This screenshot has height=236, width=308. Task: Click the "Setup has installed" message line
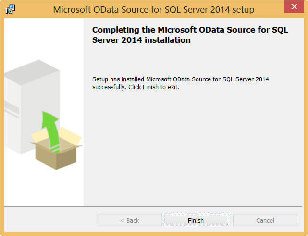click(x=180, y=79)
